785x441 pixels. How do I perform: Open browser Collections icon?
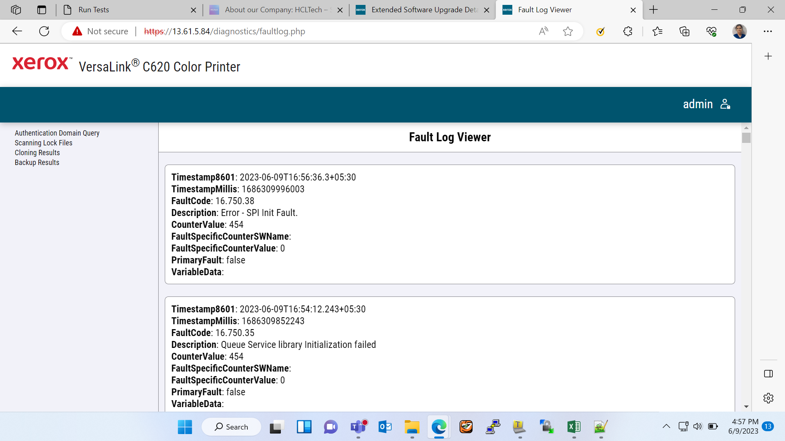[684, 31]
